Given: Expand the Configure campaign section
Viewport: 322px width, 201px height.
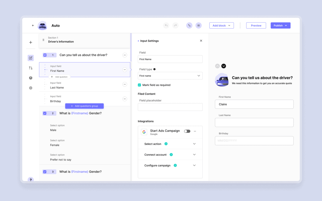Looking at the screenshot, I should coord(170,165).
